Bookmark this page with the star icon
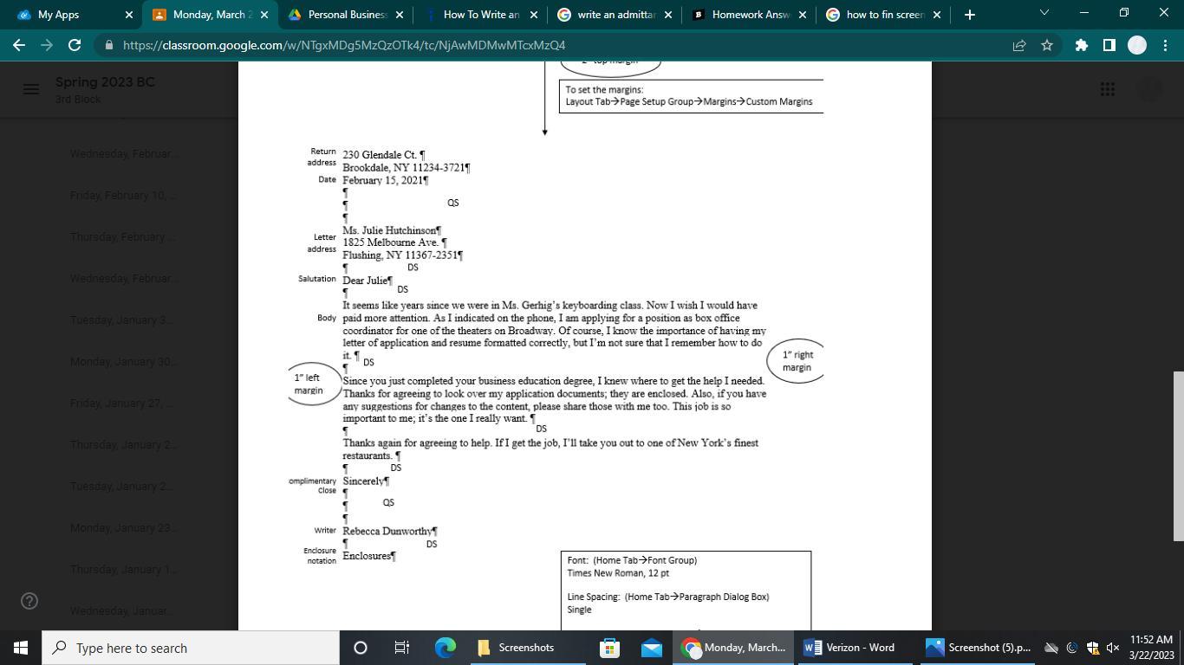Screen dimensions: 1184x665 [1047, 45]
